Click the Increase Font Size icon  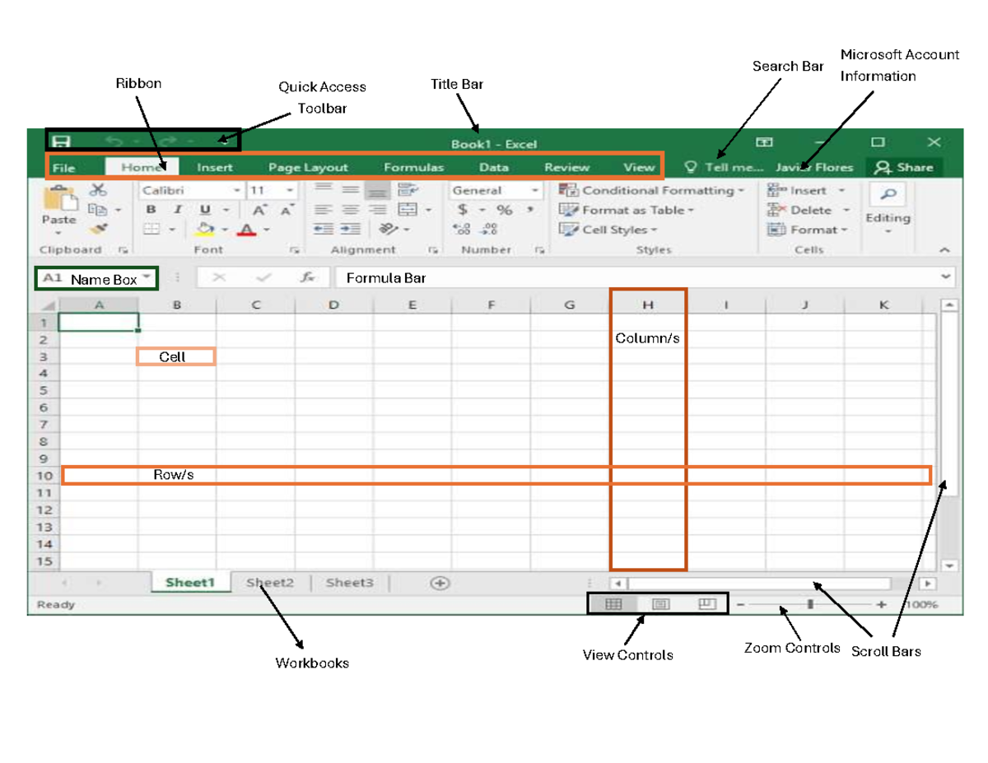(x=259, y=211)
